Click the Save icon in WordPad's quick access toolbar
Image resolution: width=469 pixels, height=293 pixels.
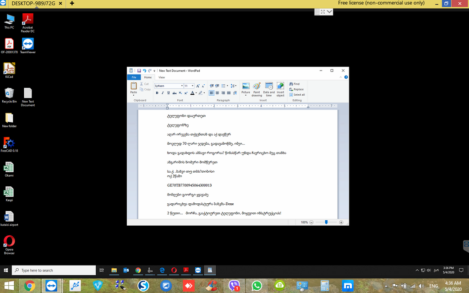coord(139,71)
